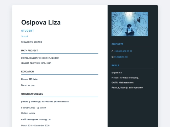Click the skill 'HTML5, я у мами молодець'
Image resolution: width=170 pixels, height=127 pixels.
(125, 78)
